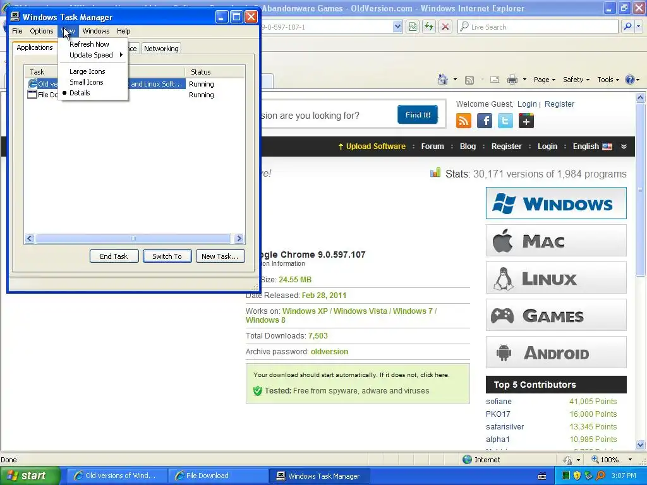Viewport: 647px width, 485px height.
Task: Click the task list scroll right arrow
Action: (239, 238)
